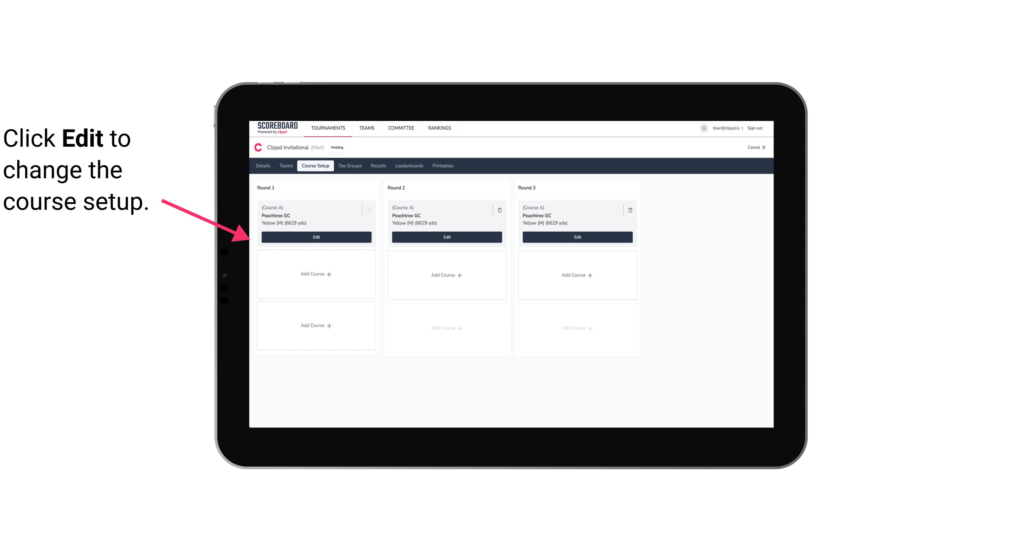Click delete icon for Round 1 course
The image size is (1019, 548).
coord(369,210)
